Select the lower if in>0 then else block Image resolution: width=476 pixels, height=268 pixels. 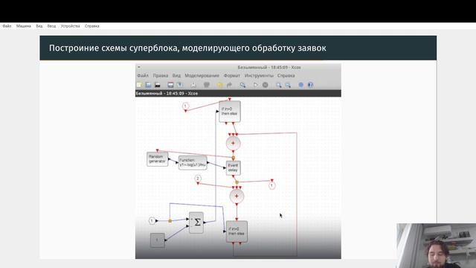tap(237, 232)
